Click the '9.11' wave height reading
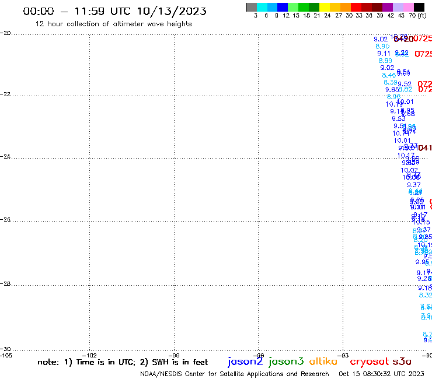This screenshot has height=379, width=432. [384, 54]
